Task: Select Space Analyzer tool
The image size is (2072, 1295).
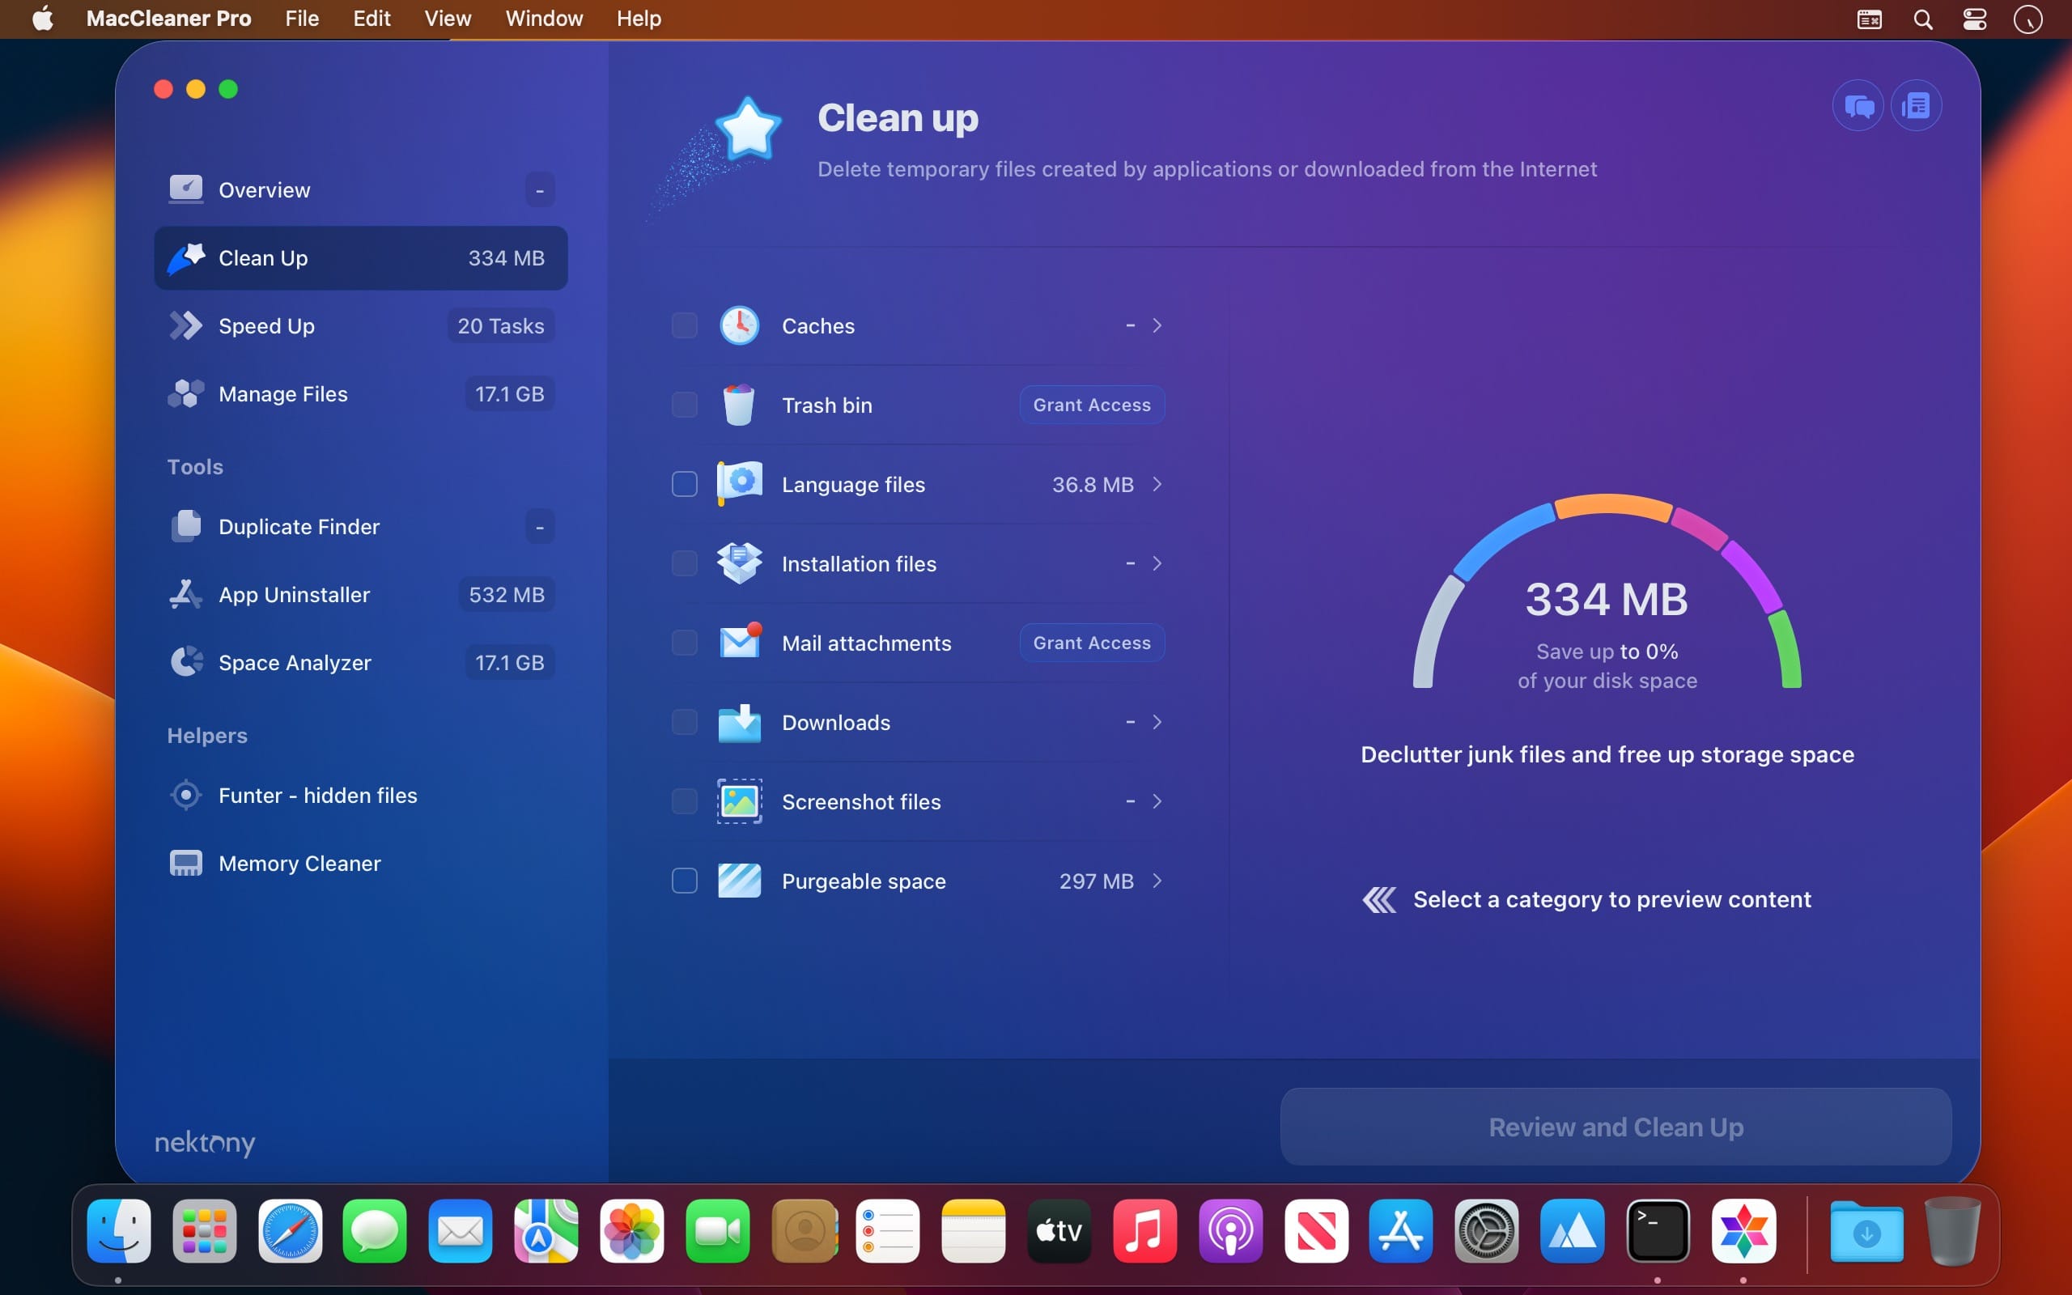Action: click(295, 663)
